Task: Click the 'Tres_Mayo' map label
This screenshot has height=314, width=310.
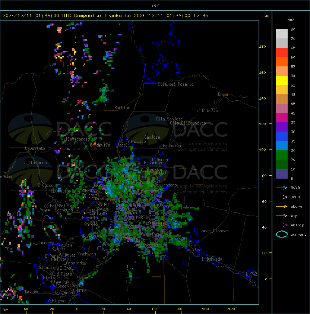Action: click(x=123, y=158)
